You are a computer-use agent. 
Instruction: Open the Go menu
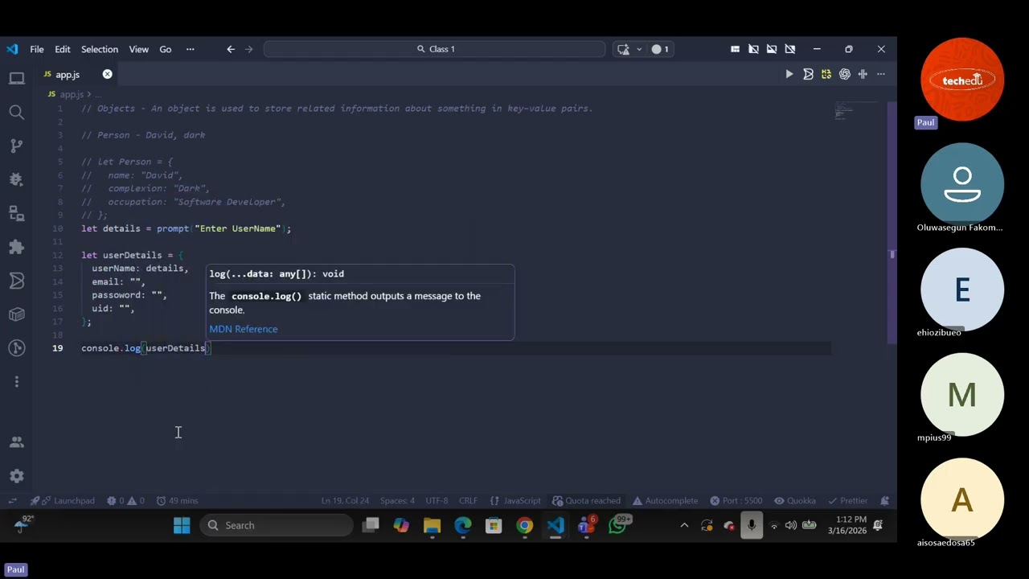[166, 49]
